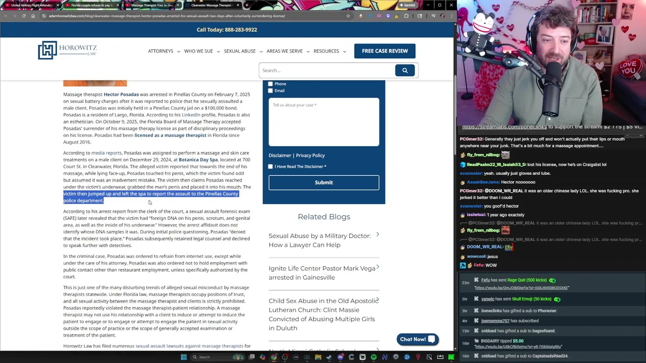646x363 pixels.
Task: Click the streamer webcam video feed
Action: click(x=551, y=62)
